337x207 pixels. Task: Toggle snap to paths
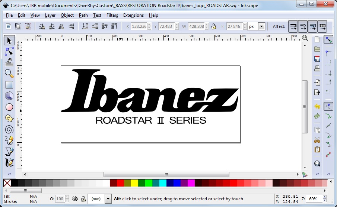click(x=328, y=116)
